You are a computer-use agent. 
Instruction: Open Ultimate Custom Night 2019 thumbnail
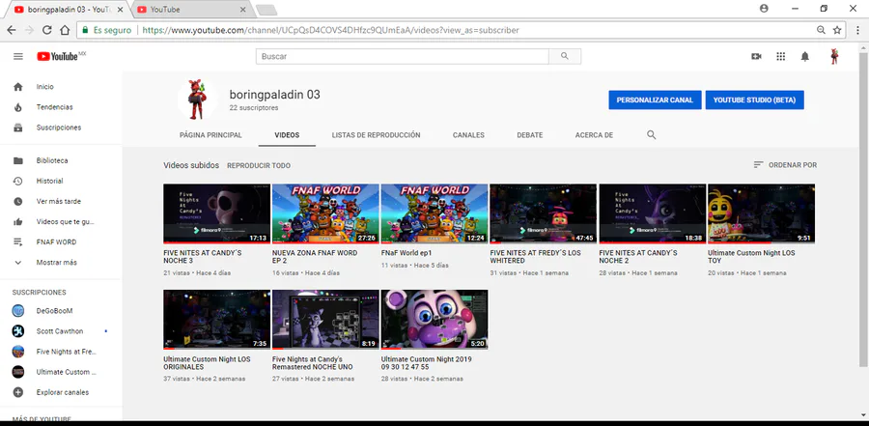[x=434, y=320]
